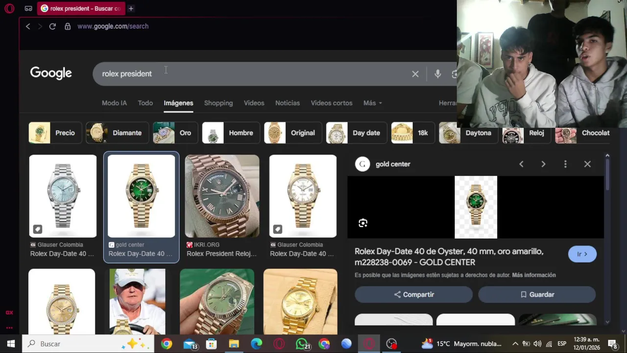The width and height of the screenshot is (627, 353).
Task: Show hidden tray icons chevron
Action: tap(515, 344)
